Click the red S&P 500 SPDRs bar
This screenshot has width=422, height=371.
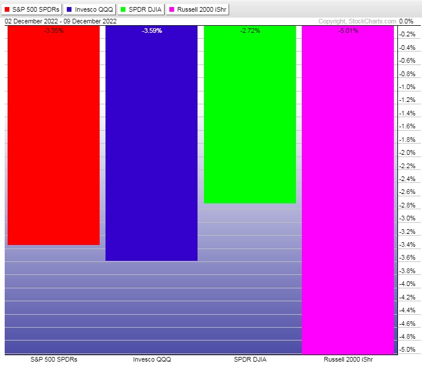(x=53, y=135)
